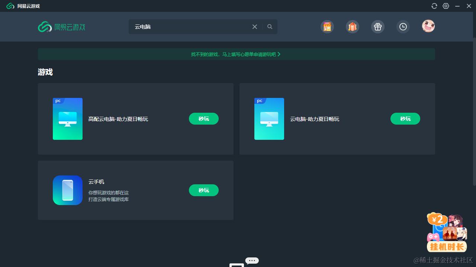Open settings hexagon icon in title bar
The height and width of the screenshot is (267, 476).
point(446,6)
